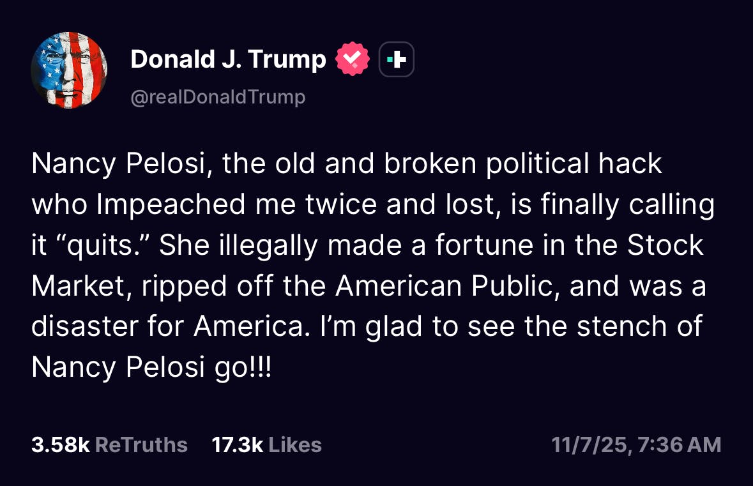Open the Donald J. Trump display name
Image resolution: width=753 pixels, height=486 pixels.
click(x=228, y=59)
